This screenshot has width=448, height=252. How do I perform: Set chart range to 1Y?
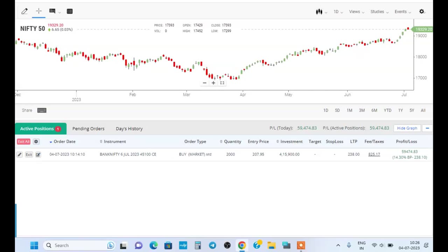[400, 110]
